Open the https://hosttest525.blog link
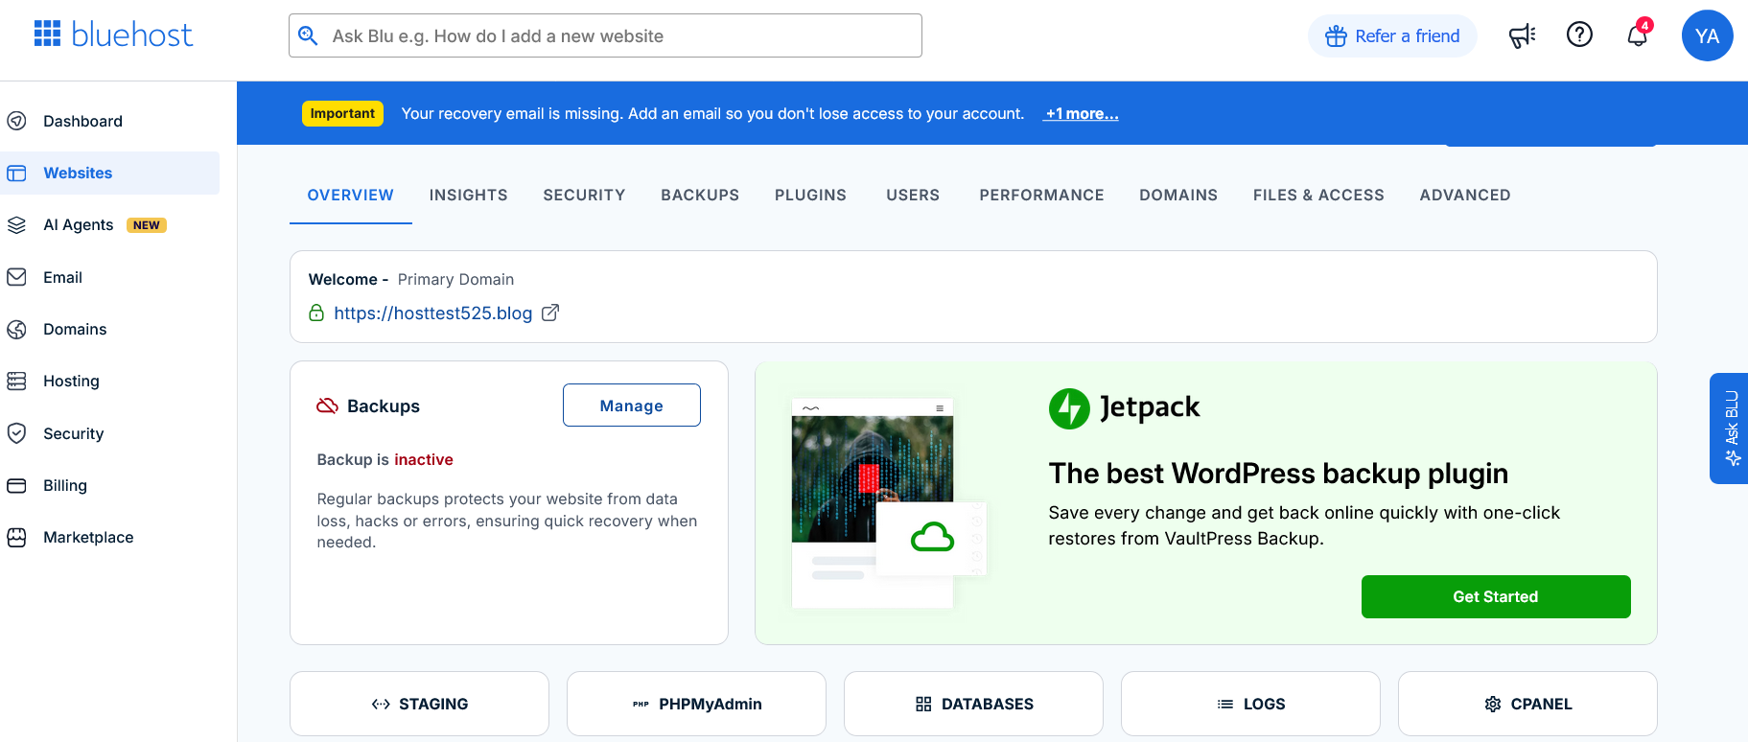 [432, 313]
